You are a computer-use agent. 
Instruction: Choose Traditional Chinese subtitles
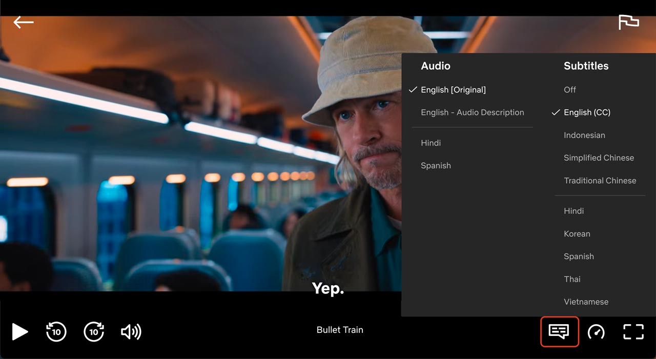pos(600,181)
